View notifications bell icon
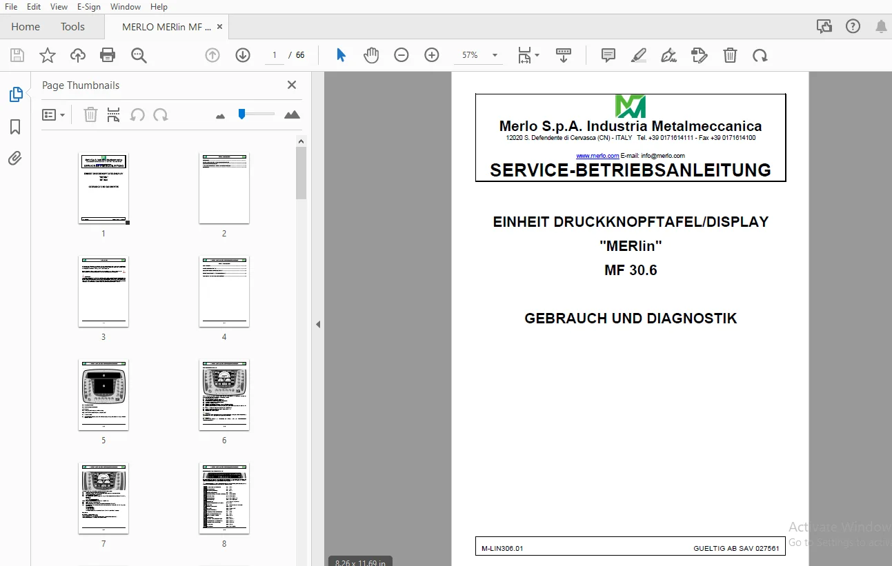 (x=881, y=27)
